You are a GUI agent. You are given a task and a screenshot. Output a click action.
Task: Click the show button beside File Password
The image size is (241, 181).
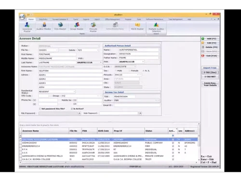(80, 113)
